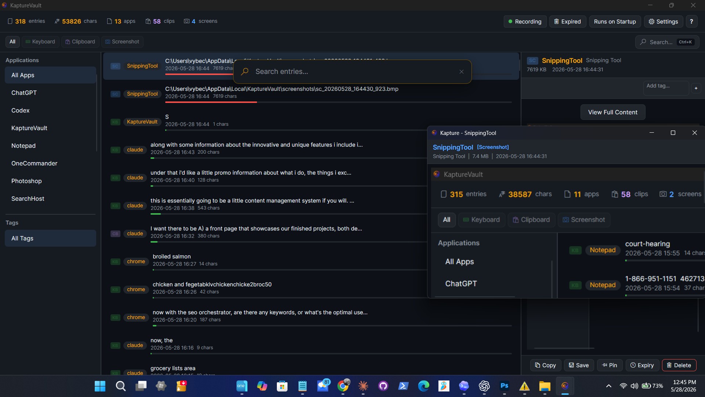Open ChatGPT app from taskbar
The height and width of the screenshot is (397, 705).
point(484,386)
